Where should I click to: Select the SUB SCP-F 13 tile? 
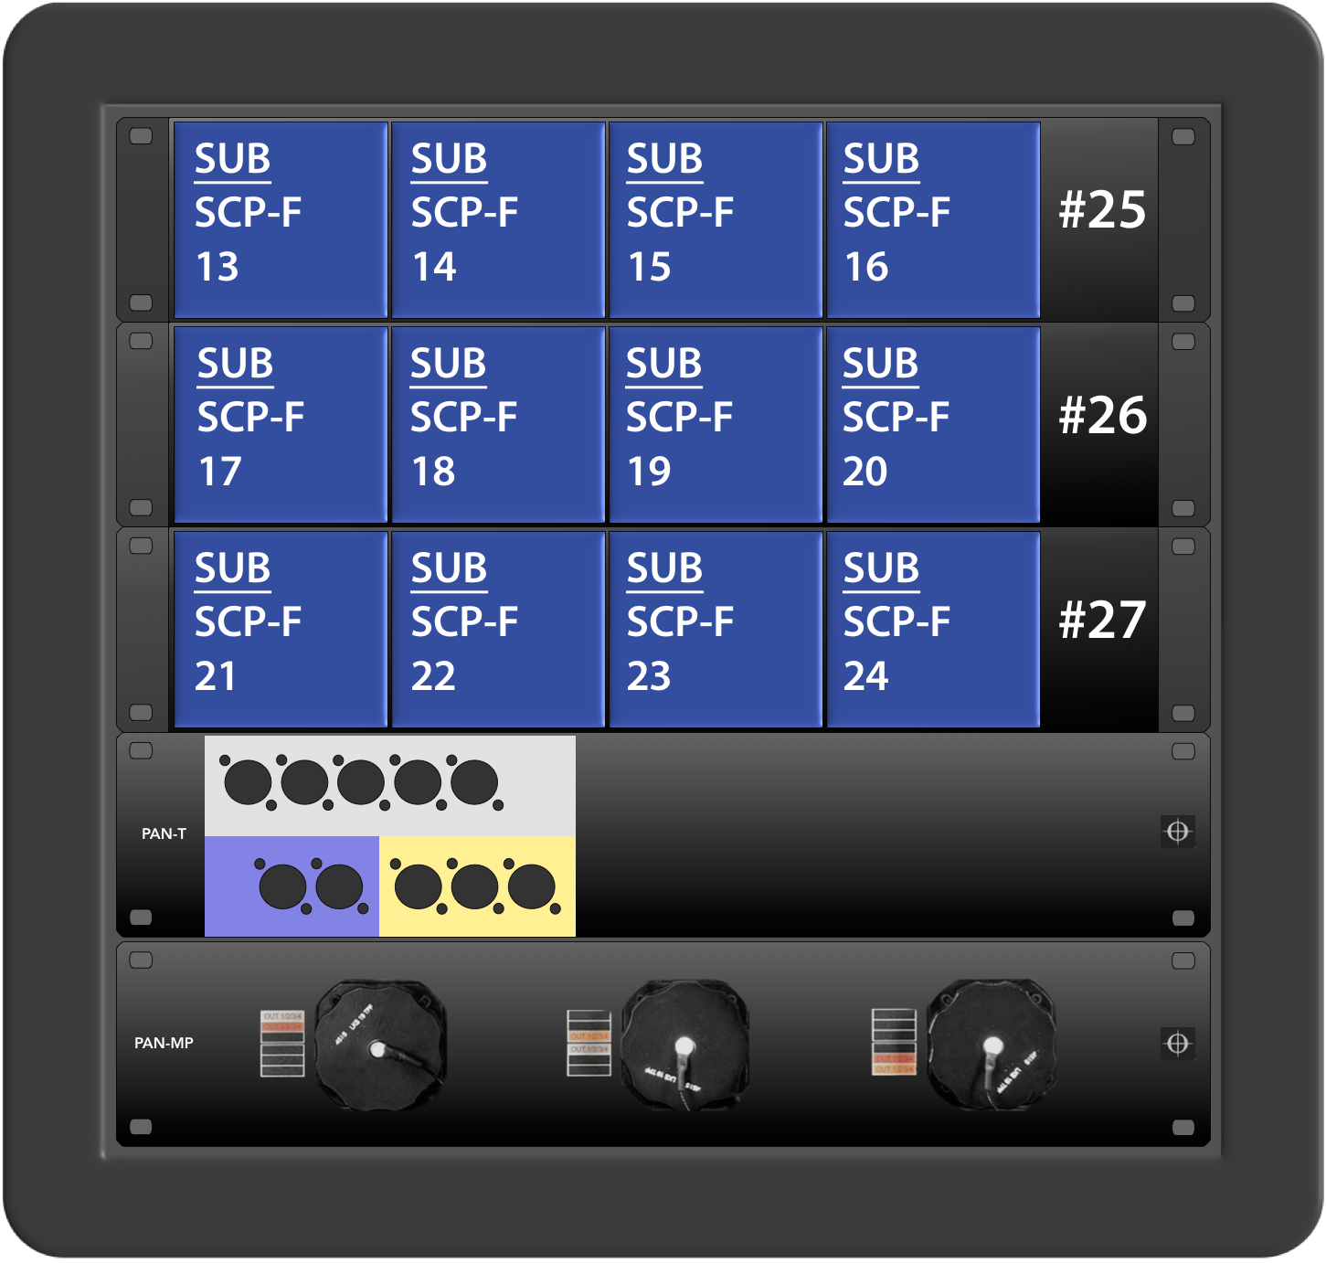tap(281, 220)
